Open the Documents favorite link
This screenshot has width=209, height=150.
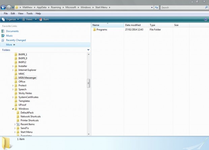[12, 31]
